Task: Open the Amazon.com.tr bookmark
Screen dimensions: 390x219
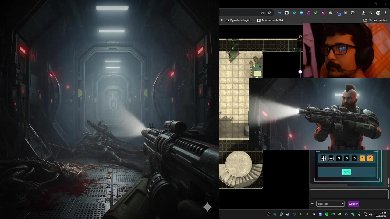Action: (x=271, y=20)
